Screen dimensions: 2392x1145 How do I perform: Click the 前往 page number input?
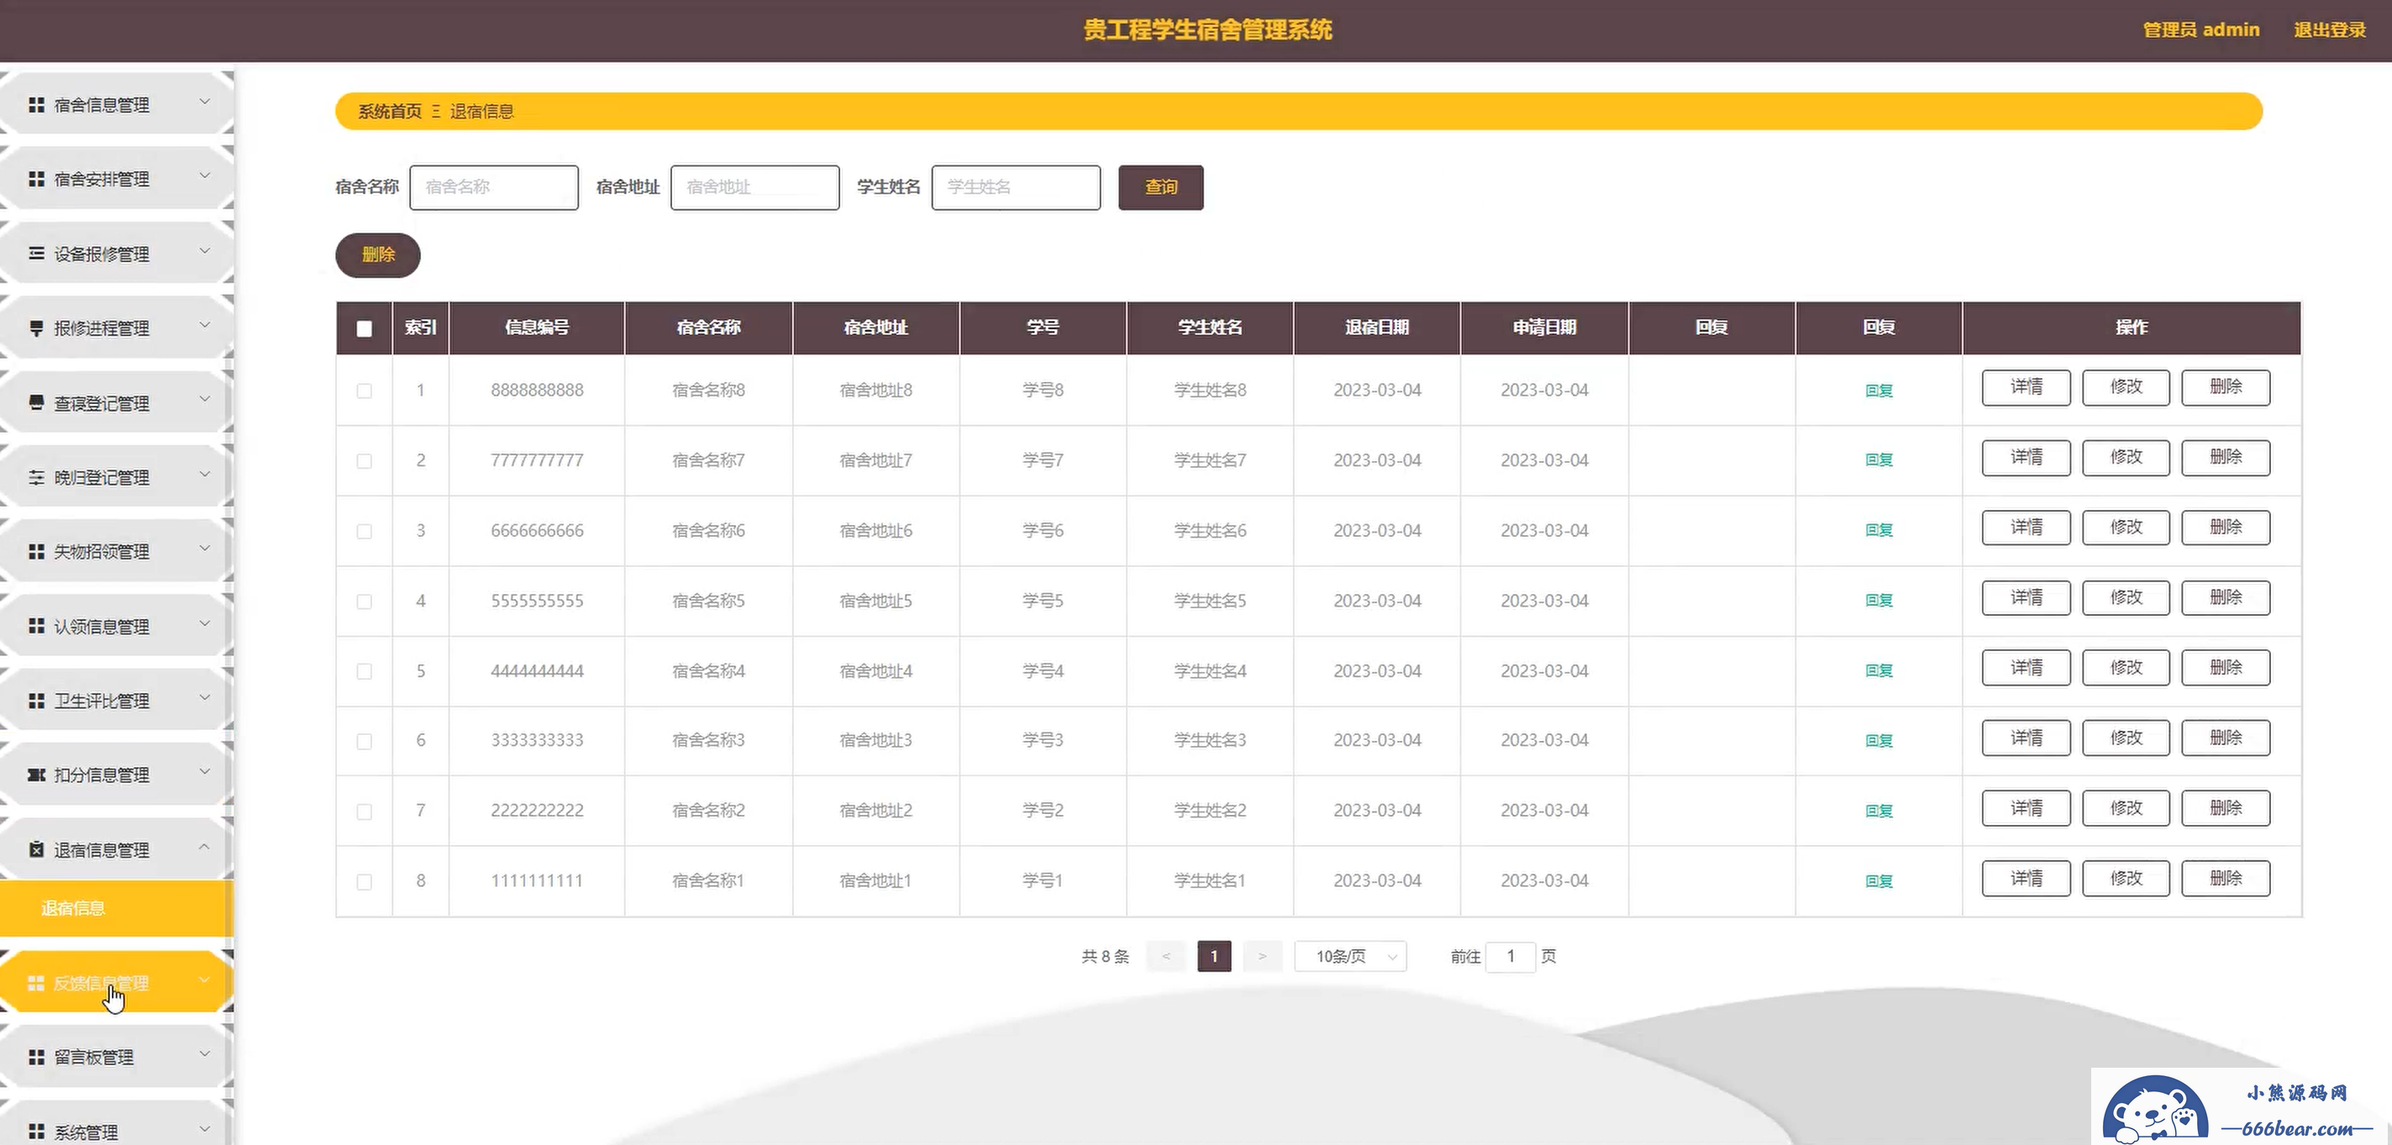tap(1511, 957)
